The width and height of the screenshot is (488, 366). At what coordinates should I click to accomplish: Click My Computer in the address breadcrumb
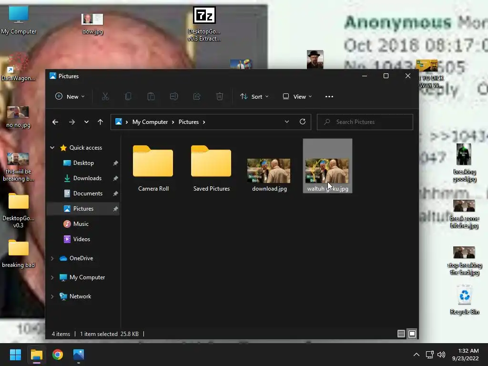150,122
